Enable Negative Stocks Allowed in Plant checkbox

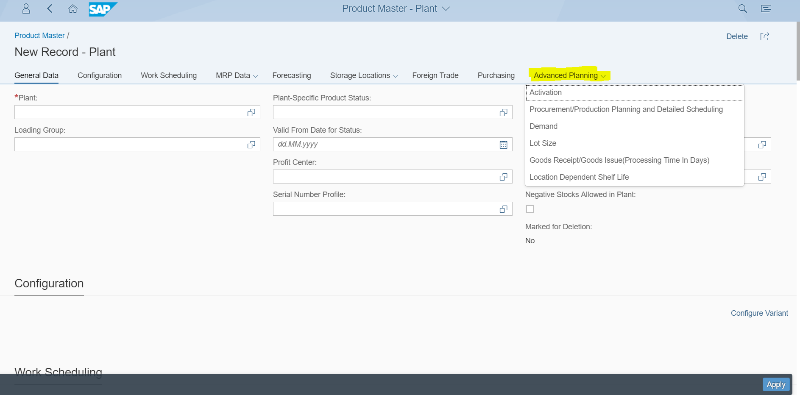[530, 209]
